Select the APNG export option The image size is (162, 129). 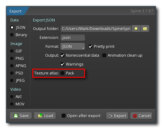12,66
